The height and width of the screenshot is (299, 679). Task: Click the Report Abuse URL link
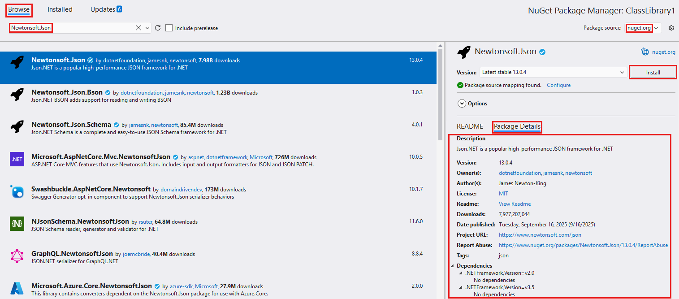(583, 245)
